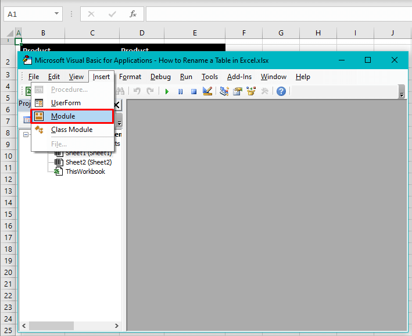The image size is (412, 336).
Task: Open the Debug menu
Action: pyautogui.click(x=160, y=77)
